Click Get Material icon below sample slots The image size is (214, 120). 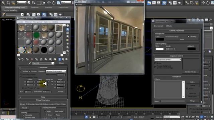tap(19, 59)
